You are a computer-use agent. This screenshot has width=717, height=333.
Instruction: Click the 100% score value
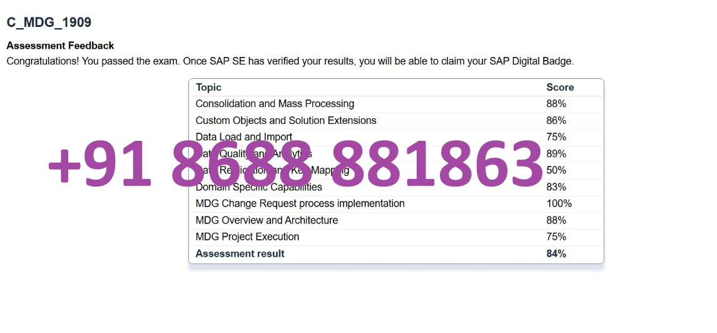[x=559, y=203]
